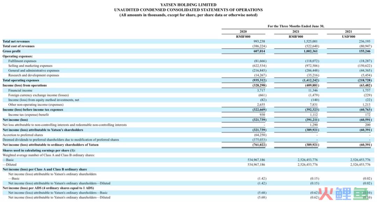Click the gross profit value "607,014"

tap(259, 51)
